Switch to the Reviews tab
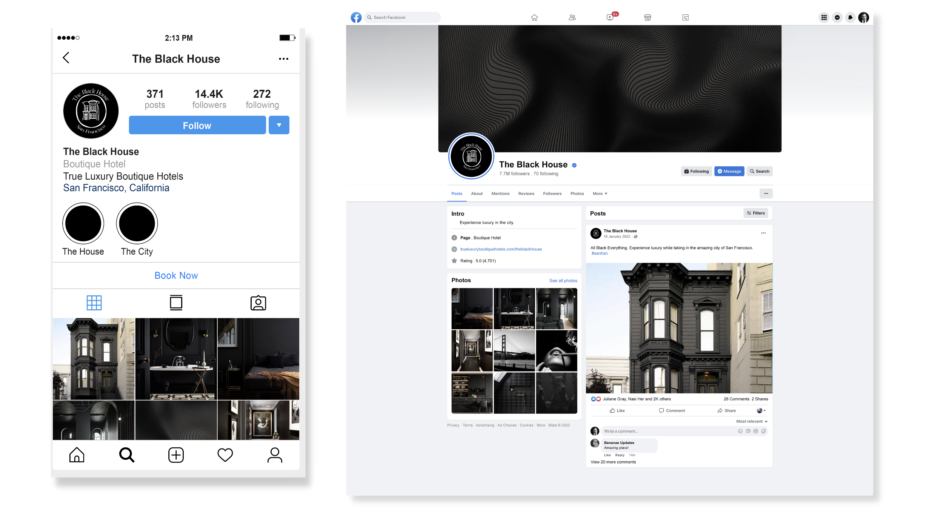This screenshot has width=935, height=519. [x=526, y=193]
